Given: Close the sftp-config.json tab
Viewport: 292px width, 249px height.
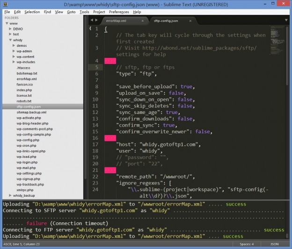Looking at the screenshot, I should pos(190,21).
